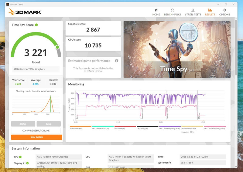Toggle the CPU Temperature legend entry

(103, 128)
